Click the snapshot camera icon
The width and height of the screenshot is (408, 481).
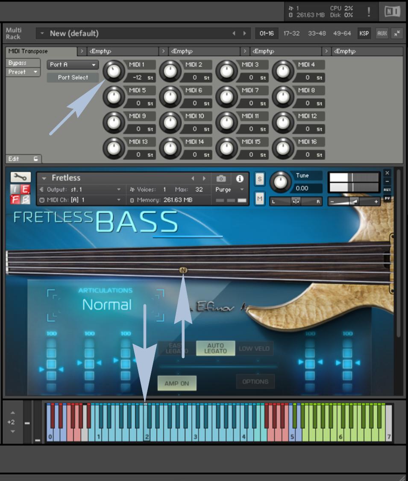pos(221,178)
